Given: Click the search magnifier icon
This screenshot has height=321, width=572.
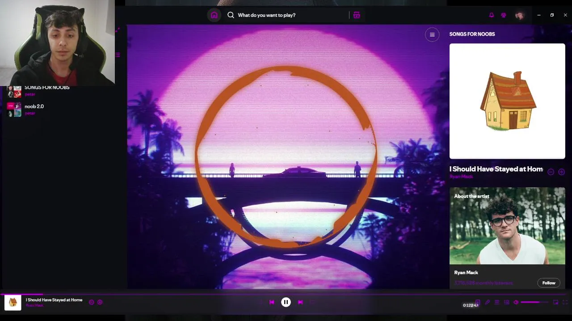Looking at the screenshot, I should tap(231, 15).
